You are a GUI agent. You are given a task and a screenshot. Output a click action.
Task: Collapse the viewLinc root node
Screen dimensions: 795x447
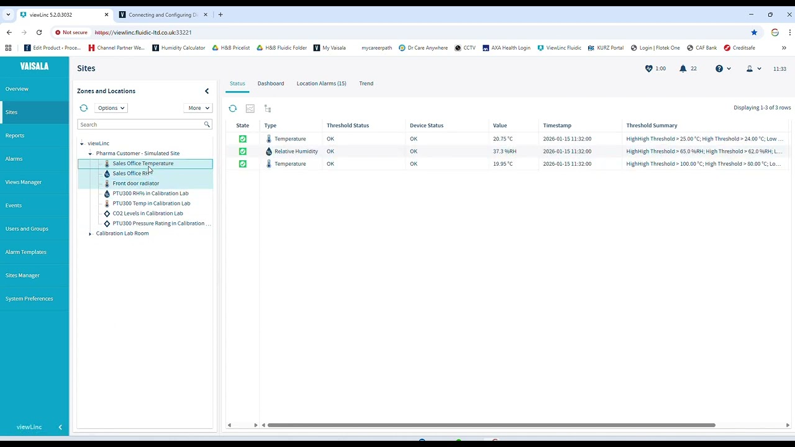click(81, 143)
